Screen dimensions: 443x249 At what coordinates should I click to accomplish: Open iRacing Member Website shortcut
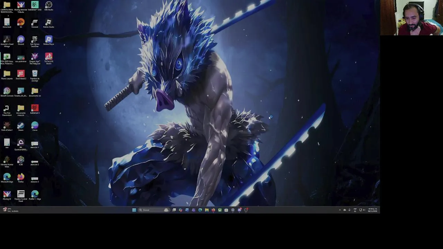tap(21, 7)
